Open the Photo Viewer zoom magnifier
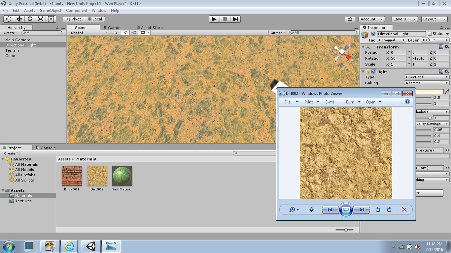The image size is (451, 253). point(294,210)
